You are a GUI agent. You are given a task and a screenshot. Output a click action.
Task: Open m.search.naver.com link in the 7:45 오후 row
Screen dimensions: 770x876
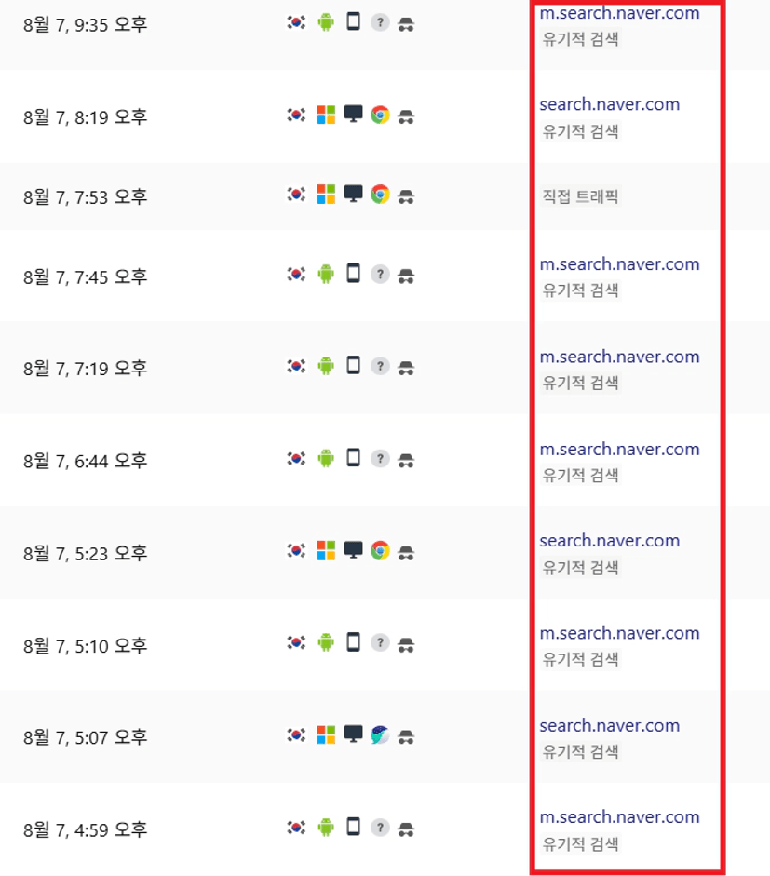pyautogui.click(x=620, y=263)
